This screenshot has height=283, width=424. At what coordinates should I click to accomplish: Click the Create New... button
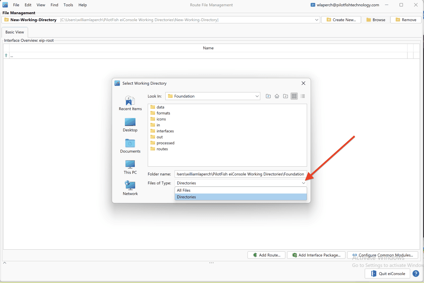(x=341, y=20)
